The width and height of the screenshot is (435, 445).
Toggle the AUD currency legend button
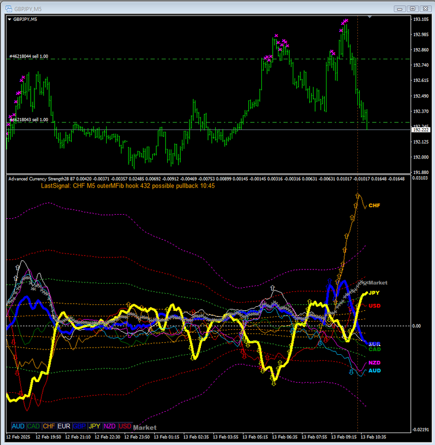(x=18, y=426)
